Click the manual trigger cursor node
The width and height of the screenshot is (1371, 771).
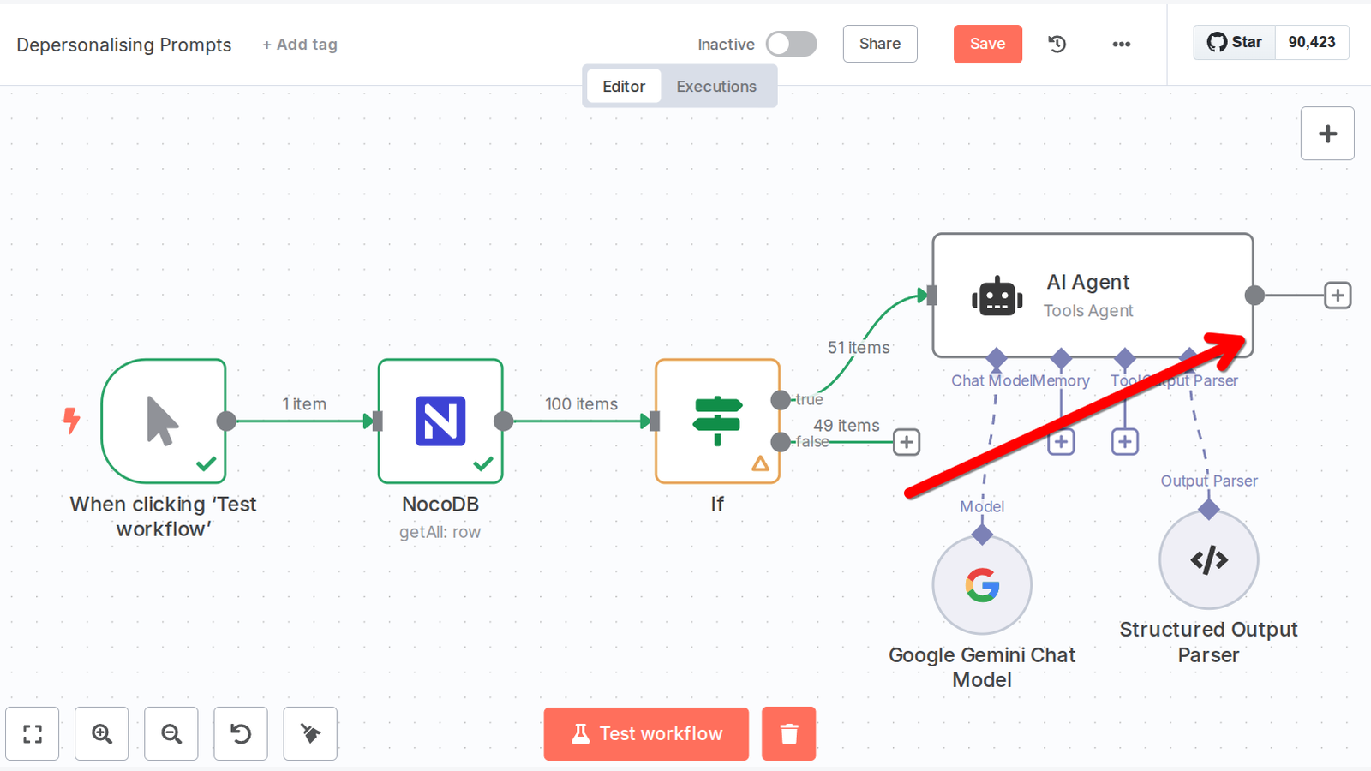coord(163,421)
